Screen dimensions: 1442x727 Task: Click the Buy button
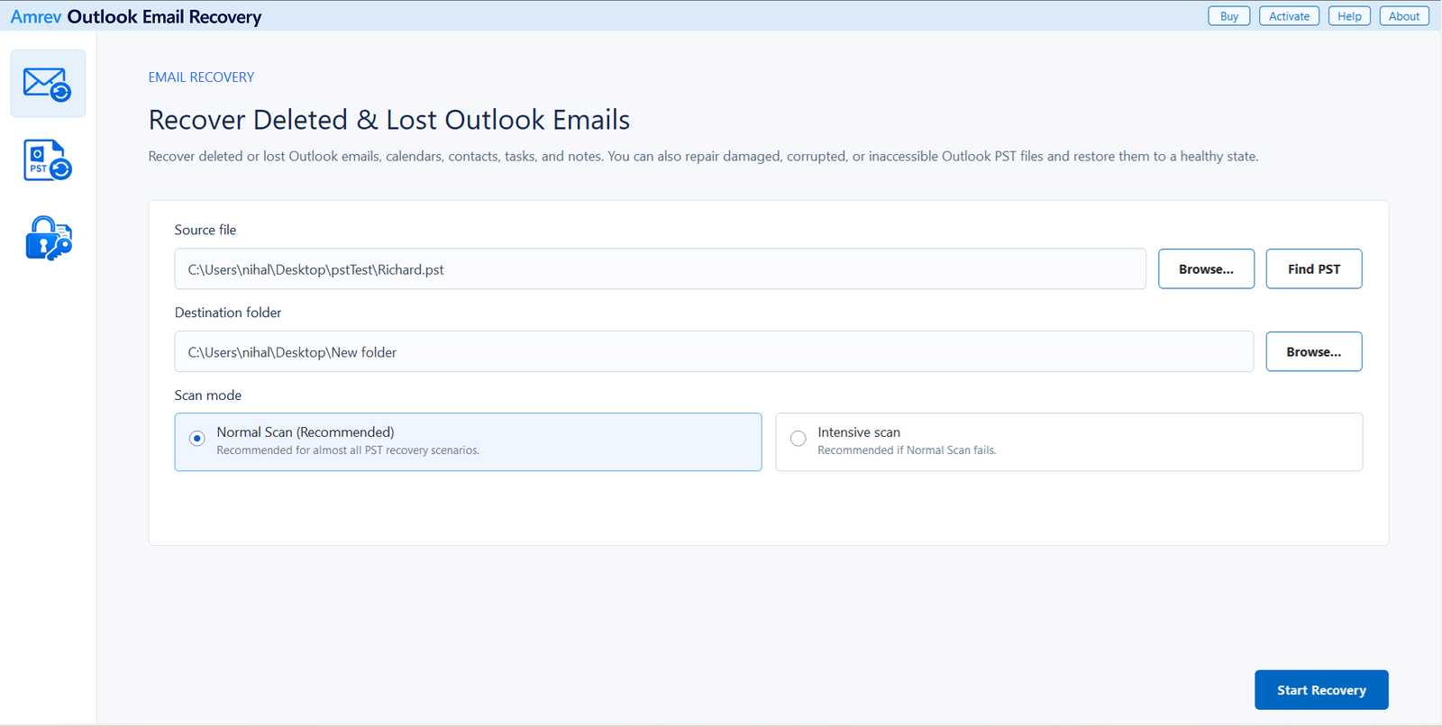pos(1229,16)
